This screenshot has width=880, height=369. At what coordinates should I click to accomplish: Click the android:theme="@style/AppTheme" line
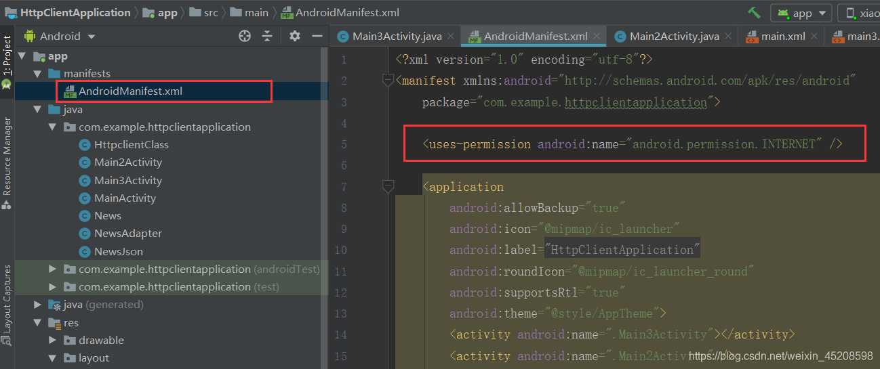coord(558,313)
